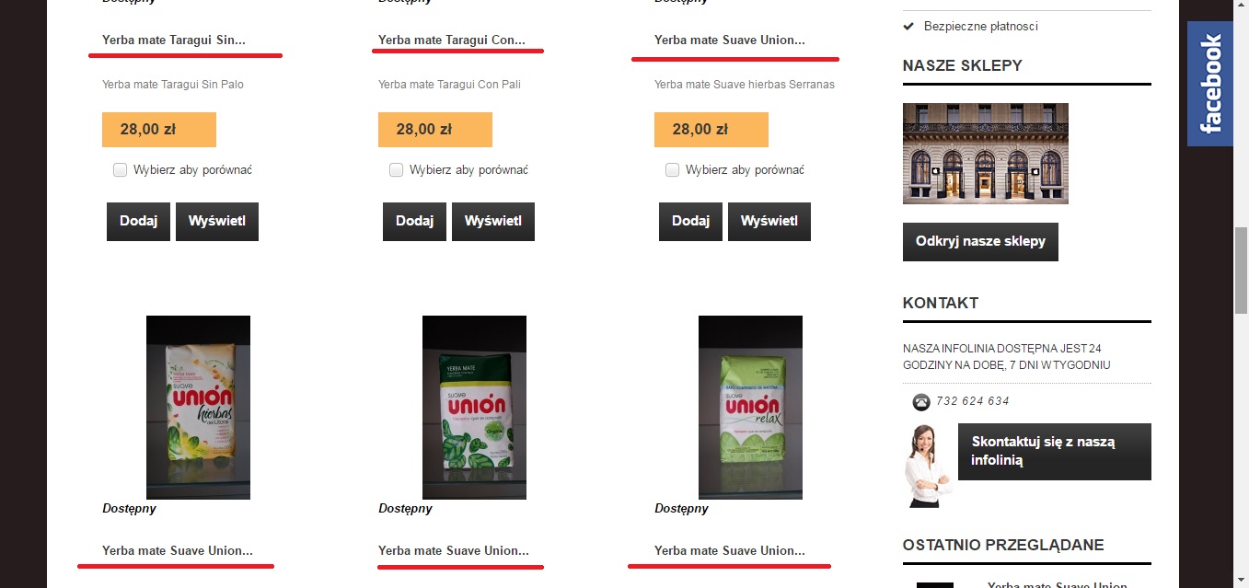Open Yerba mate Taragui Con... title link

coord(452,40)
